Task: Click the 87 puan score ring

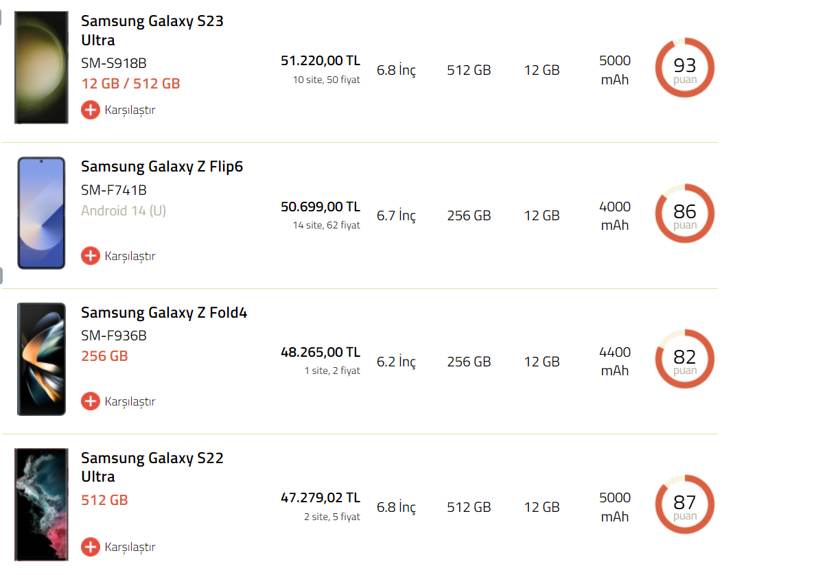Action: click(x=684, y=505)
